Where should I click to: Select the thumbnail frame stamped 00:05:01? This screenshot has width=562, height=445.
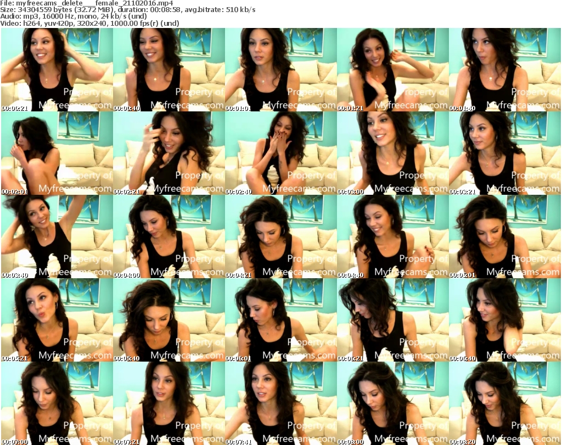point(505,236)
